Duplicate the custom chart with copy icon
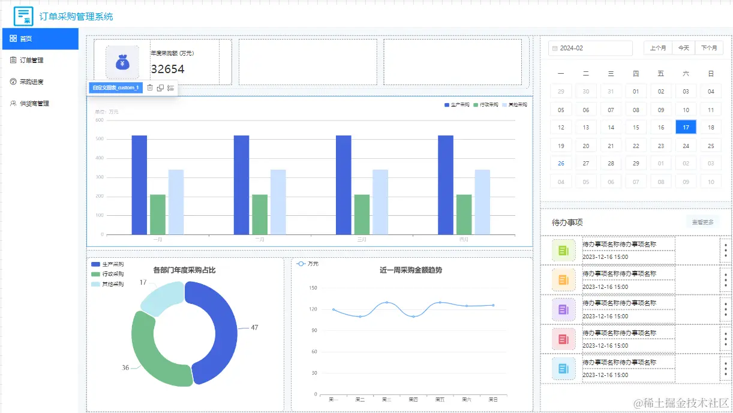 (x=160, y=88)
